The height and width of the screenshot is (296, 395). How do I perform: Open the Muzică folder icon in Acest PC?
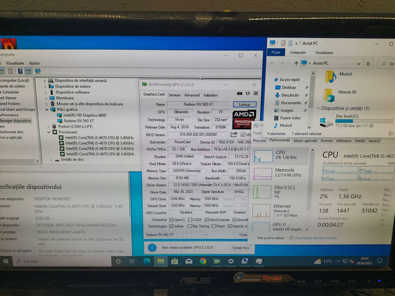(330, 76)
